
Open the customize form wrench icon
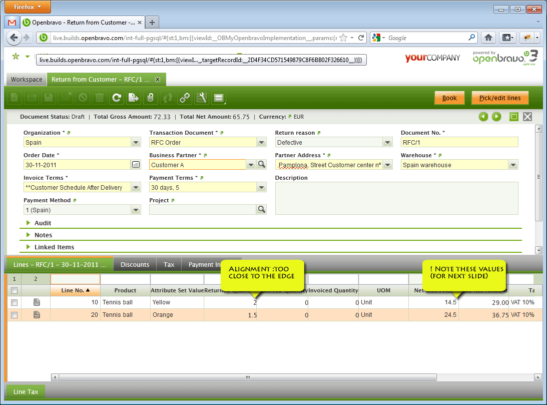202,98
